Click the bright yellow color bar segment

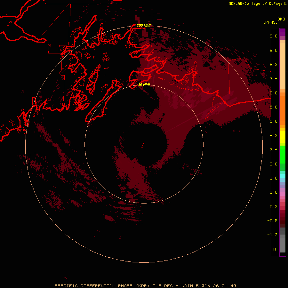(x=283, y=137)
